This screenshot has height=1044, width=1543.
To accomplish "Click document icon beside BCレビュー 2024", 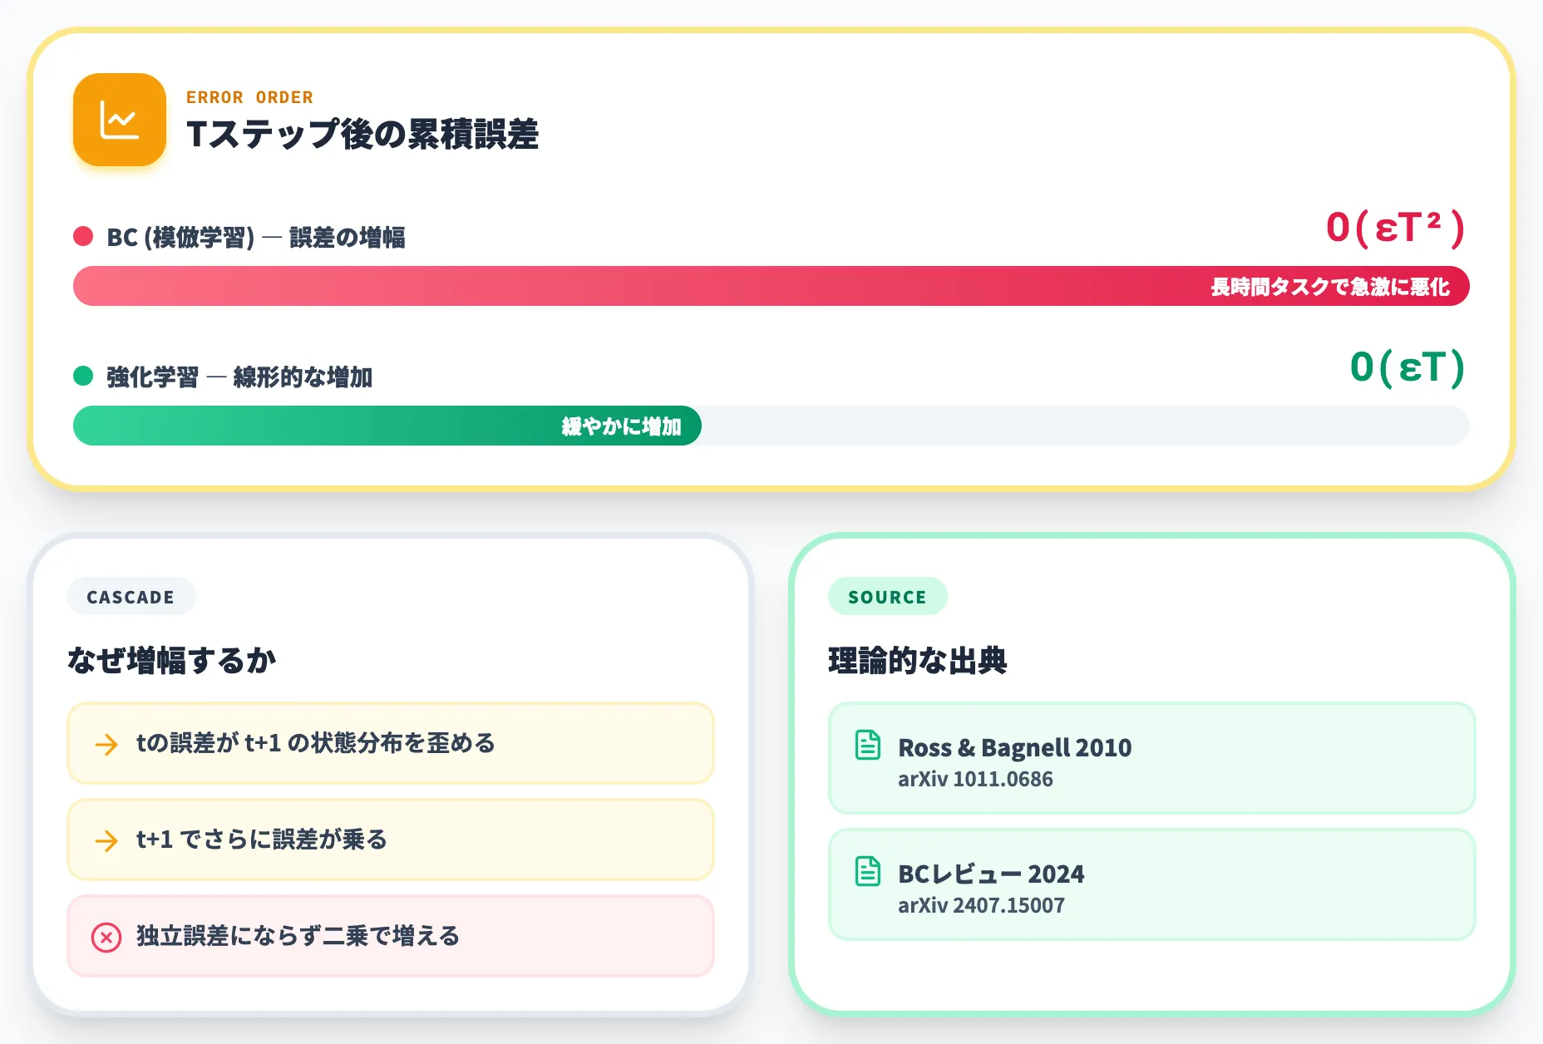I will tap(868, 871).
